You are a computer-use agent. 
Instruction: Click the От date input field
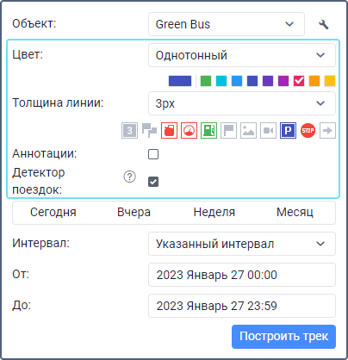242,275
